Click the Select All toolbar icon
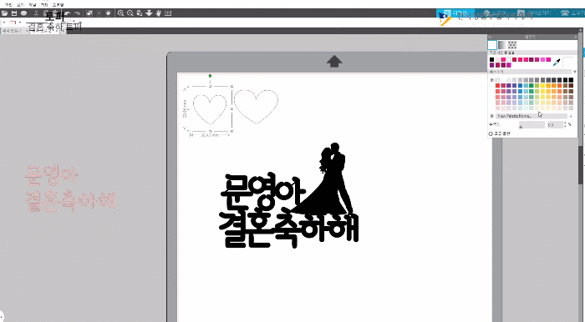 [x=89, y=13]
